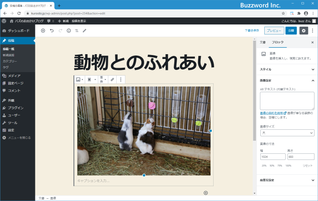Expand the スタイル styles panel
This screenshot has height=201, width=318.
tap(287, 69)
